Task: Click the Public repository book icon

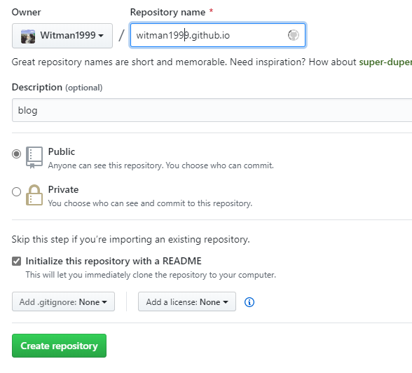Action: [x=34, y=158]
